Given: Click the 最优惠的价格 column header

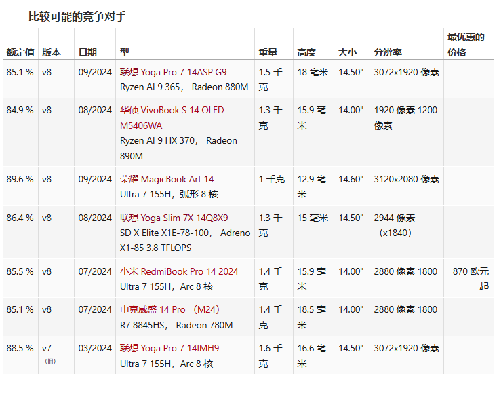Looking at the screenshot, I should 466,44.
